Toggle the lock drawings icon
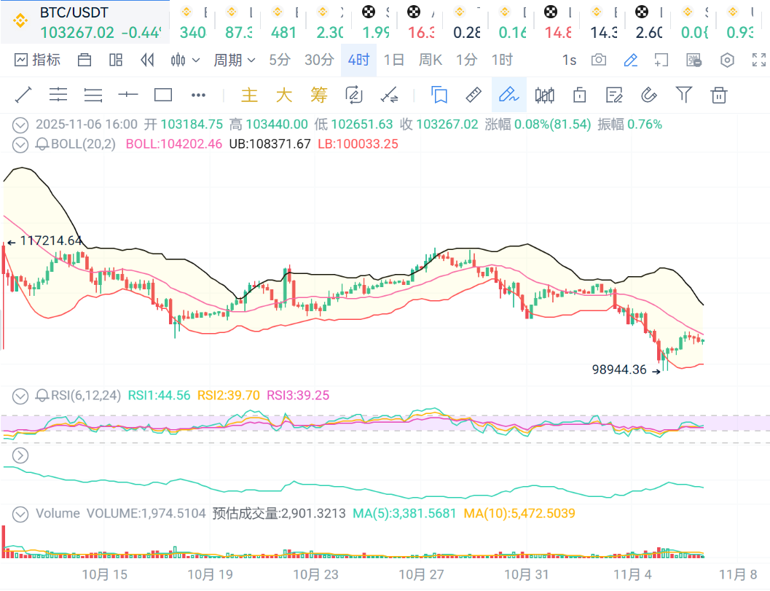Screen dimensions: 770x591 [x=580, y=95]
